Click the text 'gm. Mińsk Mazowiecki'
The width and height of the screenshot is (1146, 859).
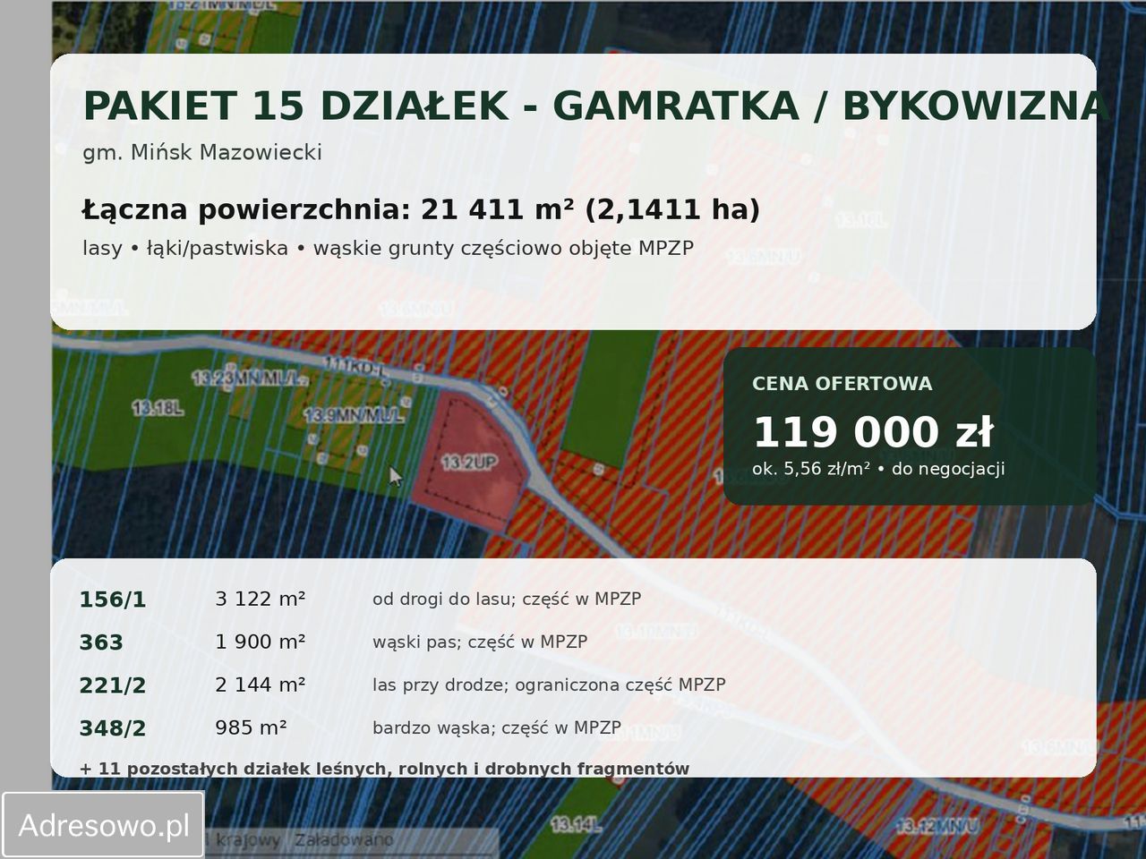(202, 152)
